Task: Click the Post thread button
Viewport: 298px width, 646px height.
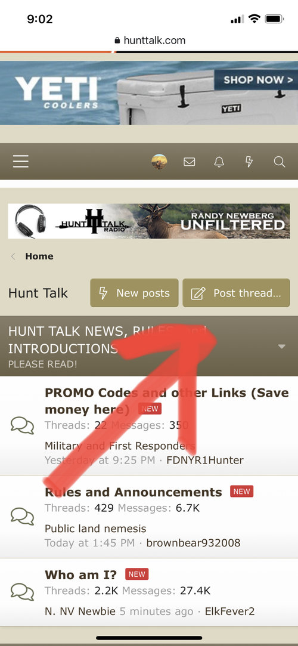Action: (x=236, y=293)
